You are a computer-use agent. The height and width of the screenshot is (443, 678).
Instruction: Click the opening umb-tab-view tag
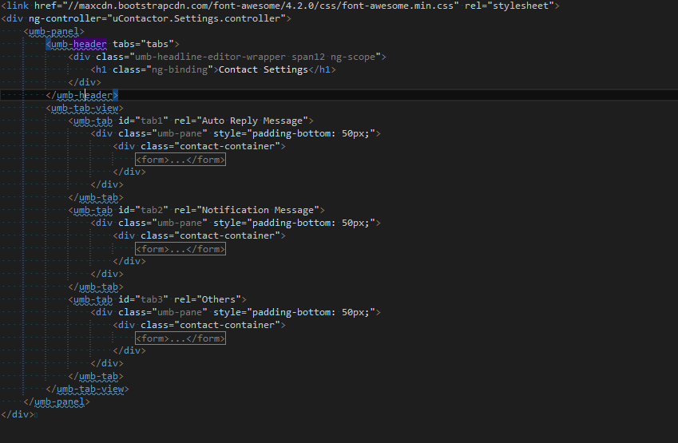[85, 108]
